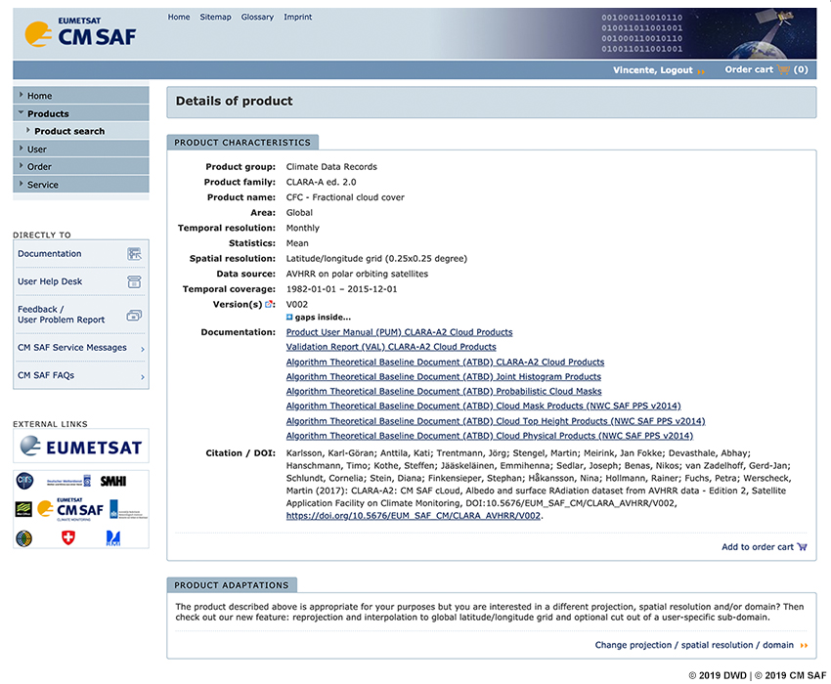
Task: Click the Documentation icon in Directly To panel
Action: point(134,254)
